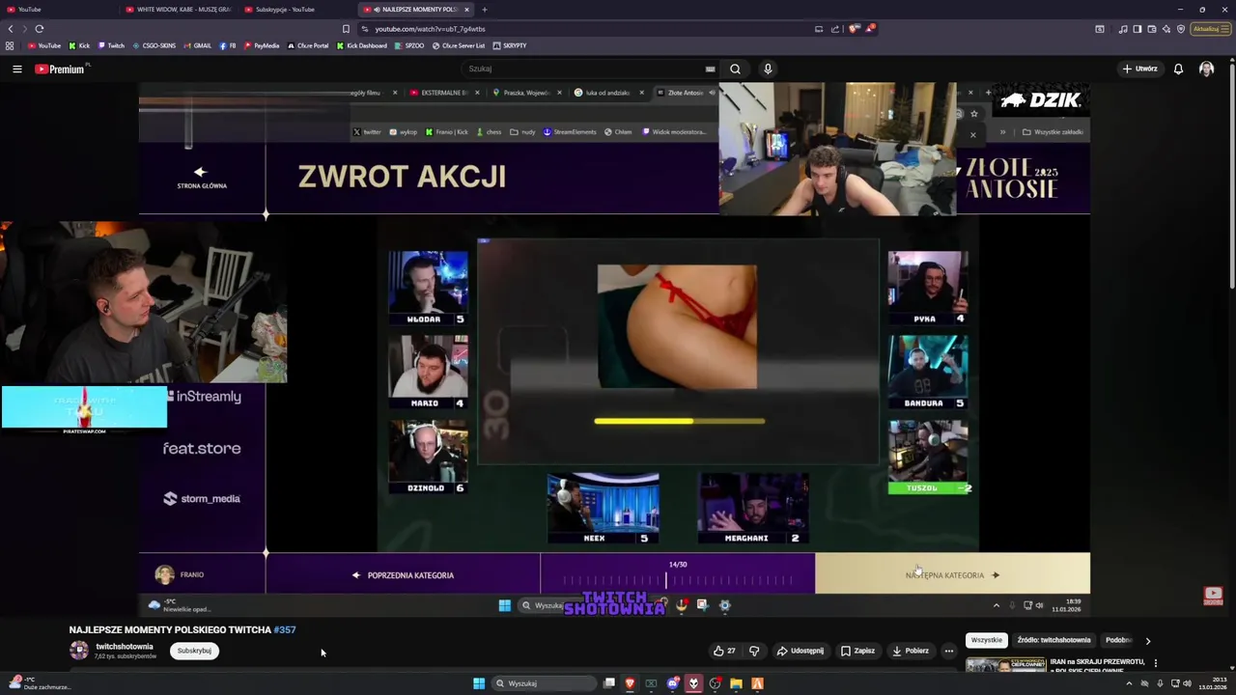Open channel options menu next to IRAN video

(1155, 663)
